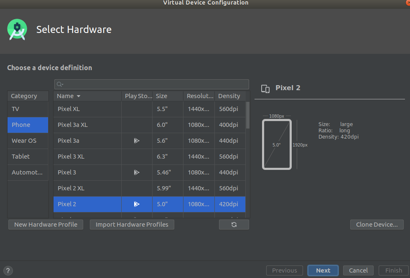The image size is (410, 278).
Task: Click the Cancel button
Action: tap(358, 270)
